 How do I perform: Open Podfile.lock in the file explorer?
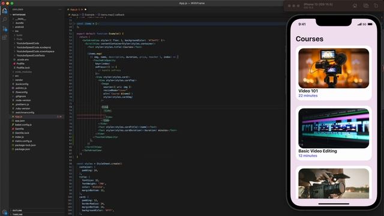coord(23,68)
